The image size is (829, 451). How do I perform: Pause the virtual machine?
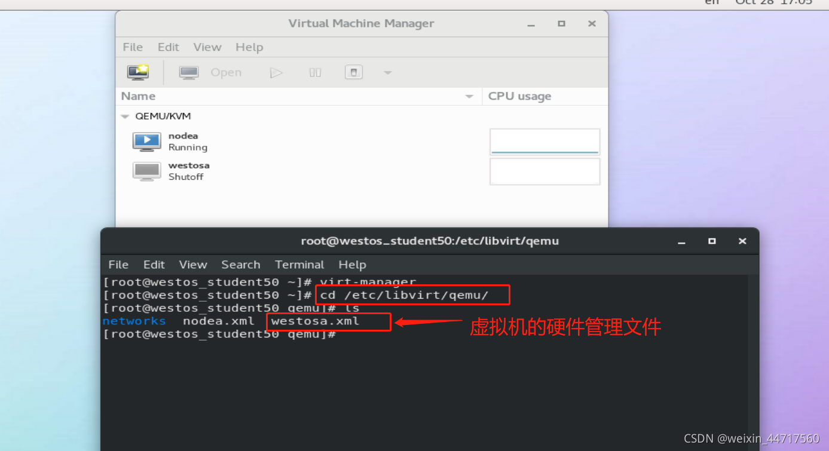315,73
